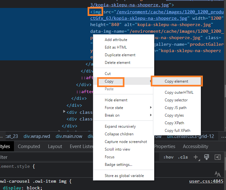This screenshot has width=226, height=190.
Task: Switch to the Computed tab
Action: tap(29, 146)
